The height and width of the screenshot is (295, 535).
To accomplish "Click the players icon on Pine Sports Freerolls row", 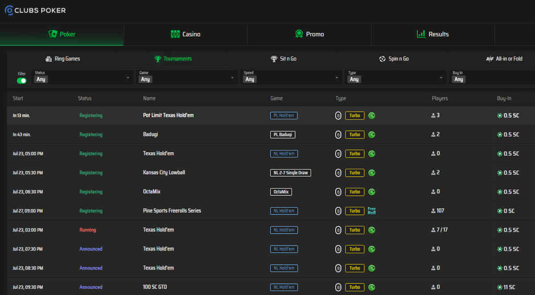I will click(x=433, y=211).
